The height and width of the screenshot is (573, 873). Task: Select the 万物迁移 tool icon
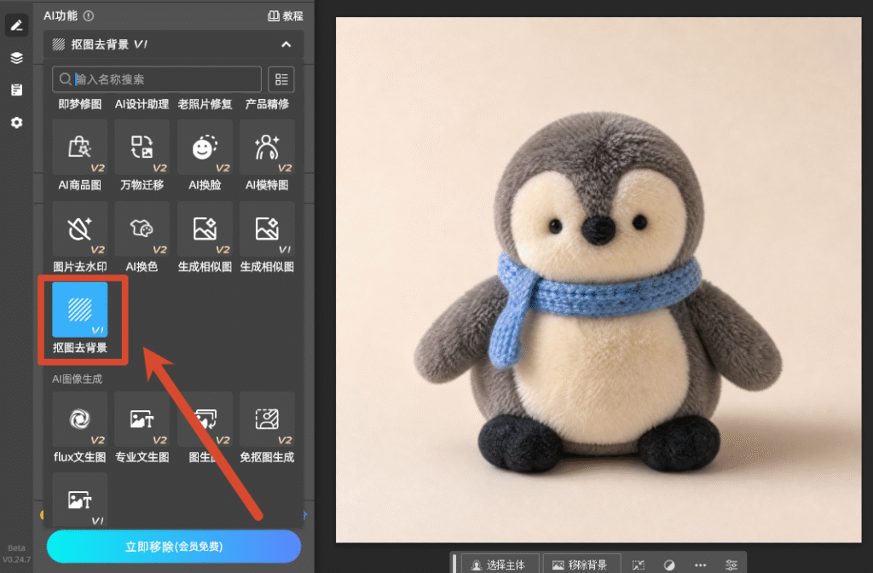click(142, 147)
